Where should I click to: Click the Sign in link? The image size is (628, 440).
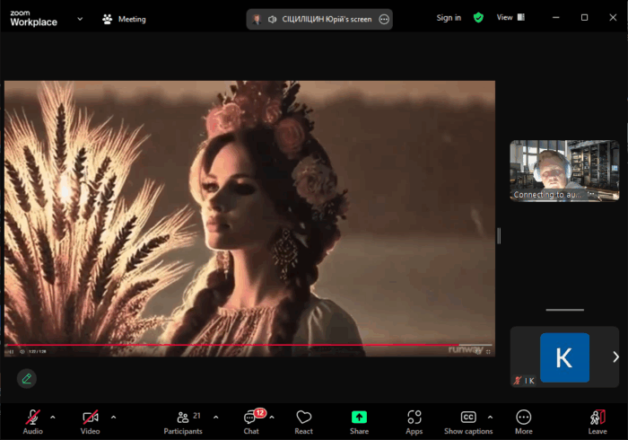449,18
